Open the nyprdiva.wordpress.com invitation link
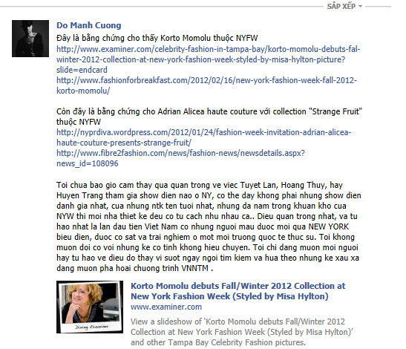 tap(204, 137)
